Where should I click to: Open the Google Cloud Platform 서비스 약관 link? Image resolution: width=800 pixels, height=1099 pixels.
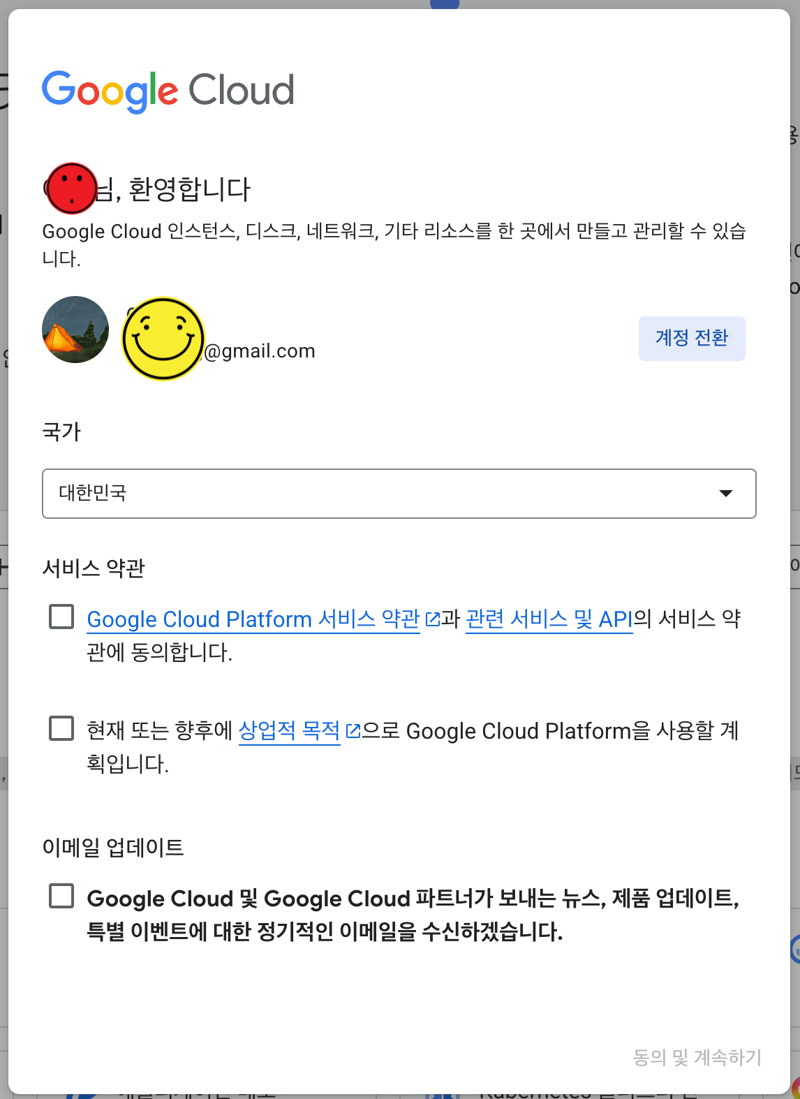pos(253,619)
